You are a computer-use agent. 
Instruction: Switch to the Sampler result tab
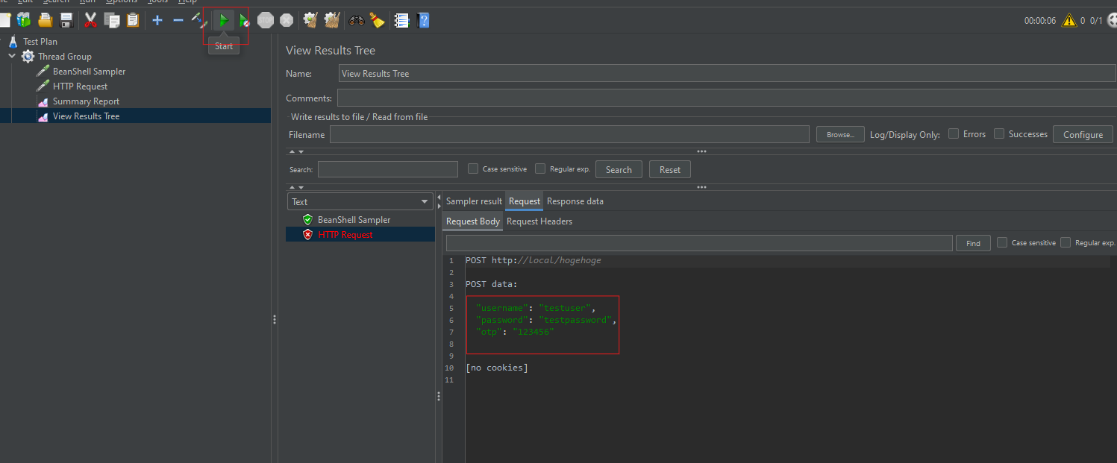[x=474, y=201]
